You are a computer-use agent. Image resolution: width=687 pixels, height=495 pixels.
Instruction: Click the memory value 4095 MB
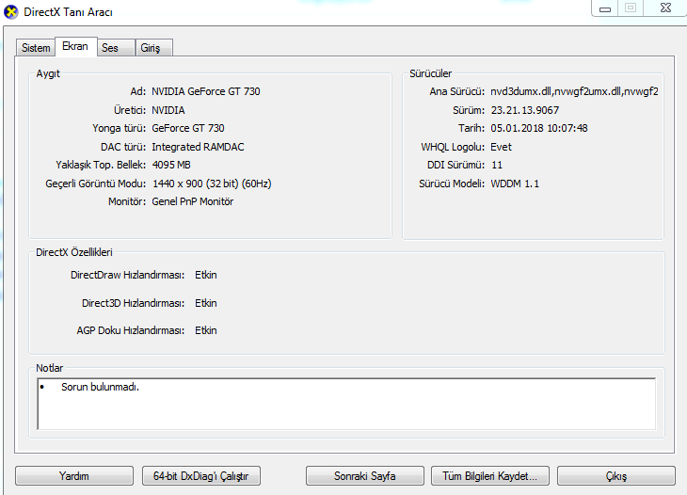[x=171, y=165]
